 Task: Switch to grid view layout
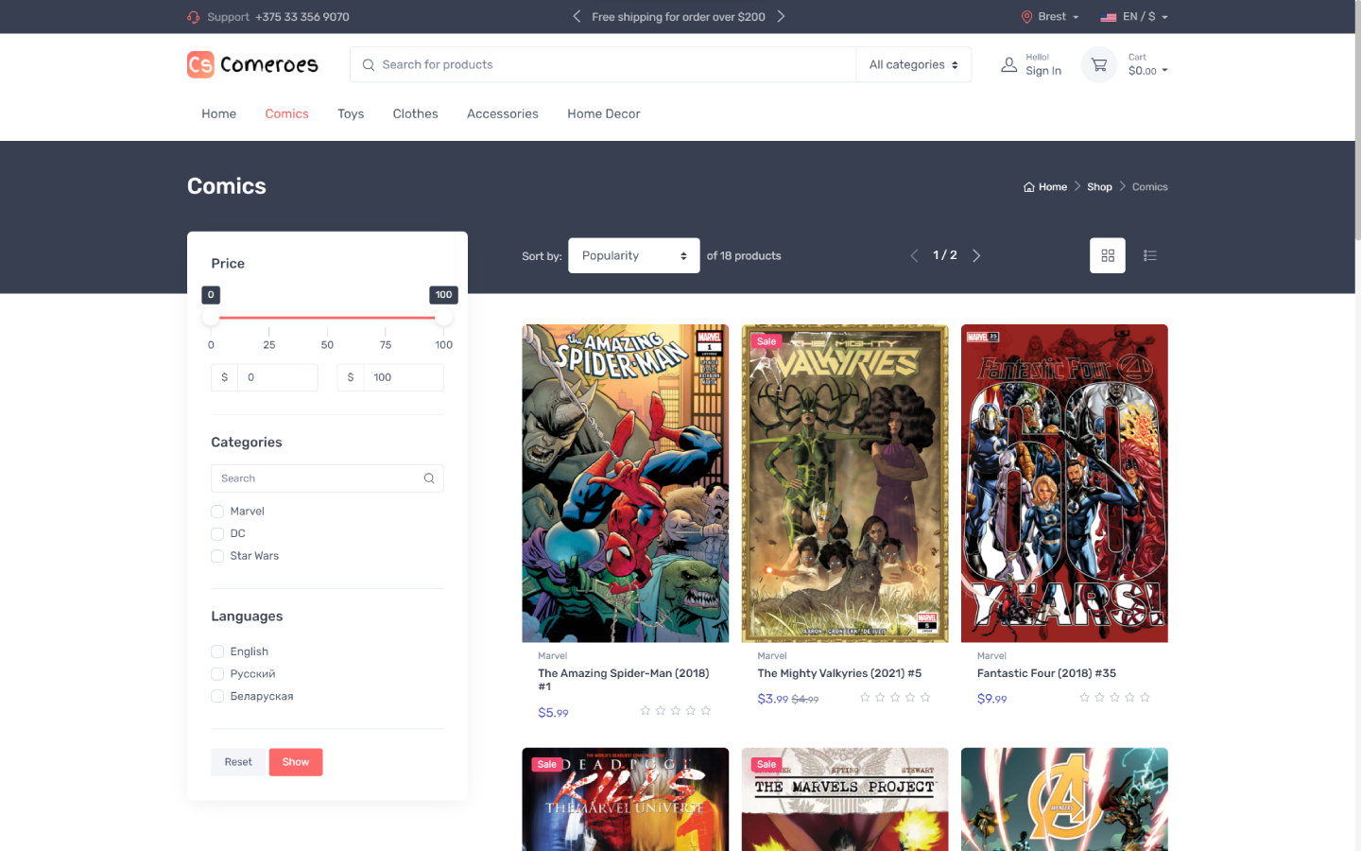pos(1108,255)
